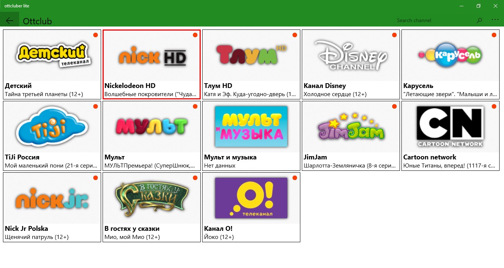This screenshot has width=504, height=268.
Task: Open the TiJi cloud logo thumbnail
Action: (52, 127)
